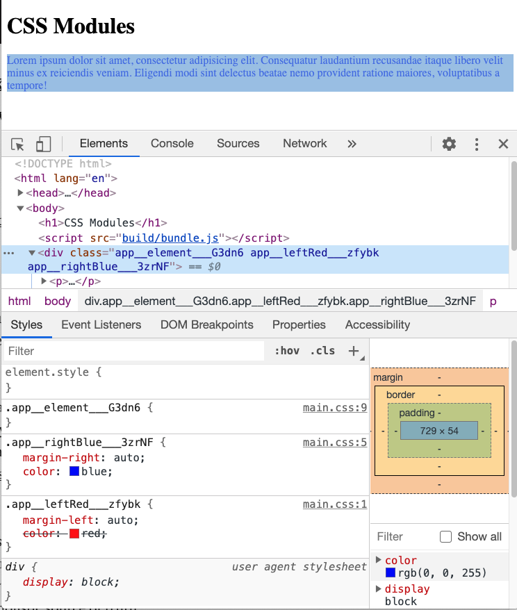The image size is (517, 610).
Task: Open the DOM Breakpoints tab
Action: (207, 325)
